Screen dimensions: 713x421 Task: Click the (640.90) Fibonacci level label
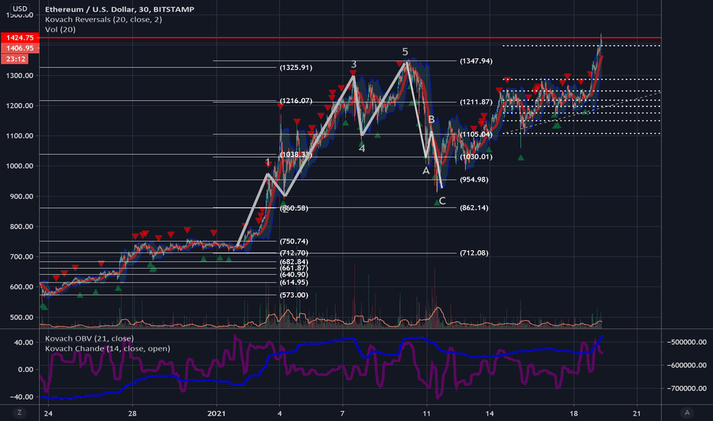click(294, 275)
